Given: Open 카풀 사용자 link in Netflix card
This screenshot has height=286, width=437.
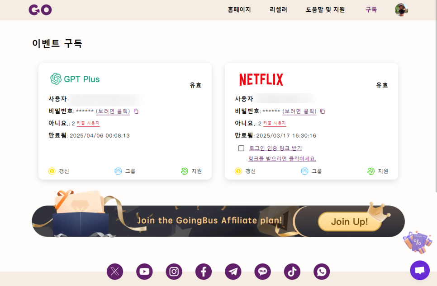Looking at the screenshot, I should (x=275, y=123).
